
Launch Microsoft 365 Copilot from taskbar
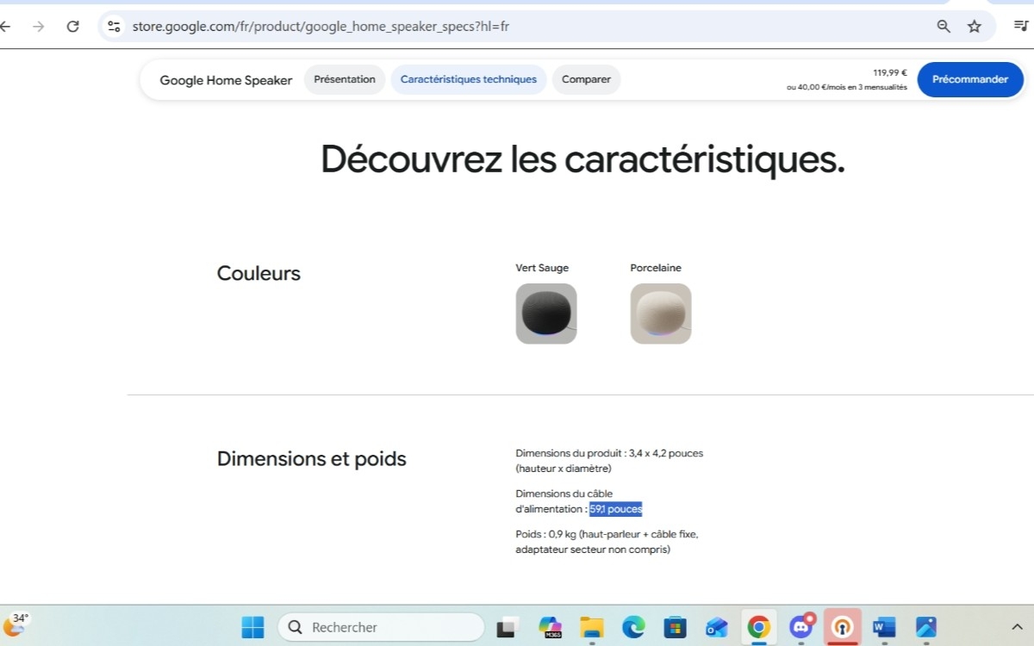550,627
